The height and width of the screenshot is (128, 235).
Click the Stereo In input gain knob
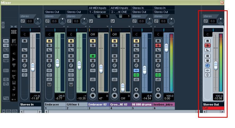pyautogui.click(x=38, y=21)
